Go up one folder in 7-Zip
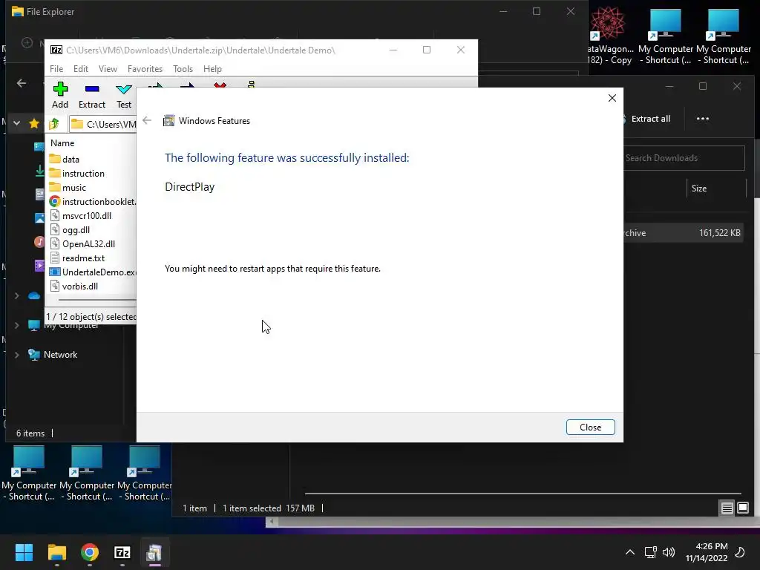Image resolution: width=760 pixels, height=570 pixels. [54, 124]
